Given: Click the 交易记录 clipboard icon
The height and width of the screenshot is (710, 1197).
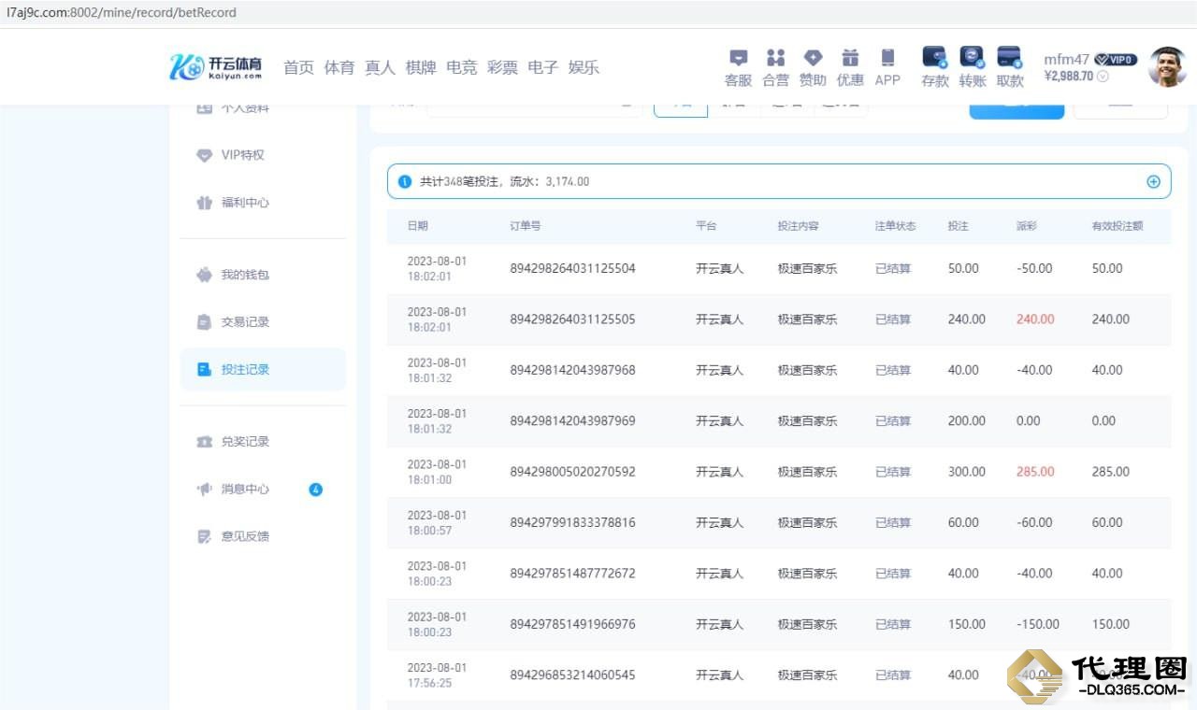Looking at the screenshot, I should (x=205, y=322).
